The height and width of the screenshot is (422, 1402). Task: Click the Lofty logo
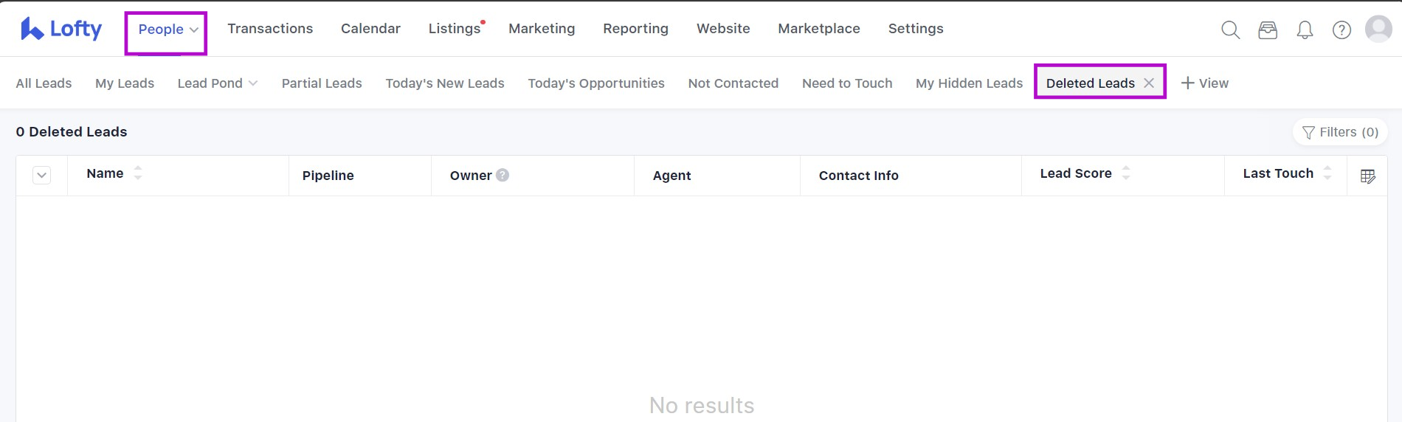tap(61, 29)
